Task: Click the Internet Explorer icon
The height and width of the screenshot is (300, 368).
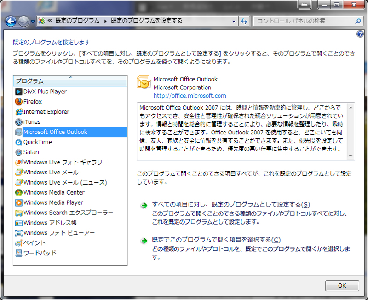Action: [18, 112]
